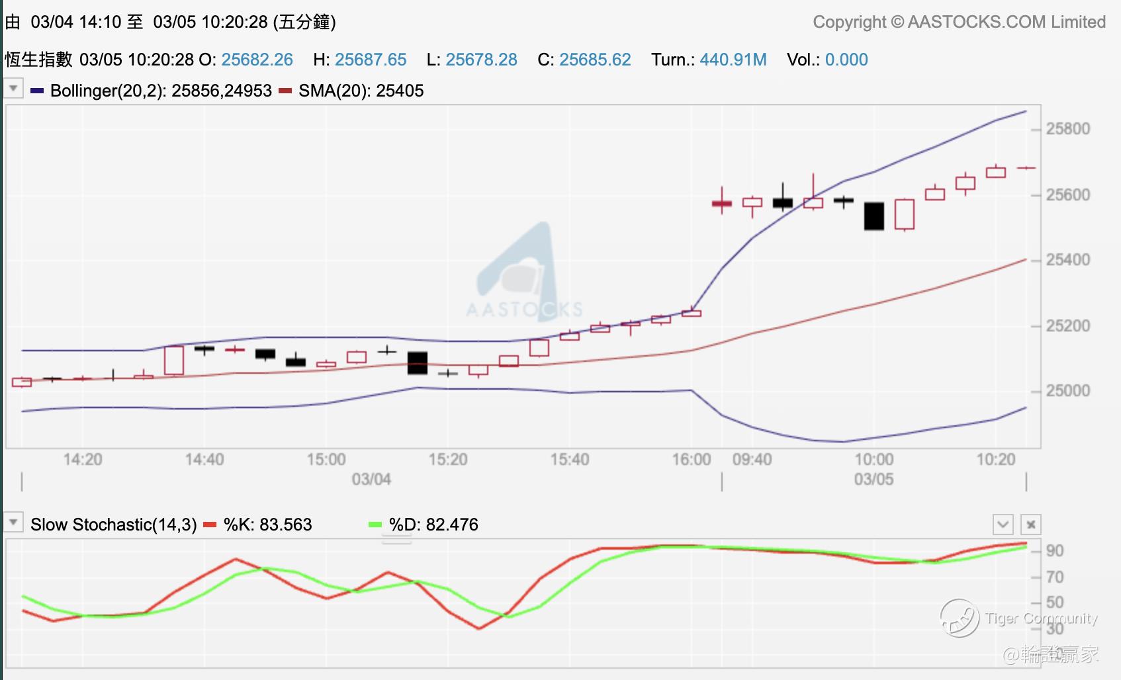Click the %D green legend swatch
Viewport: 1121px width, 680px height.
(375, 525)
